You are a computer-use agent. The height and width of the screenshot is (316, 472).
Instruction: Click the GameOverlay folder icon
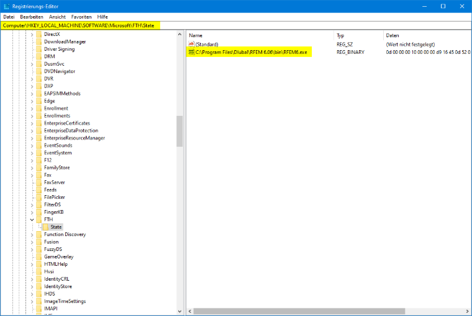pyautogui.click(x=39, y=257)
